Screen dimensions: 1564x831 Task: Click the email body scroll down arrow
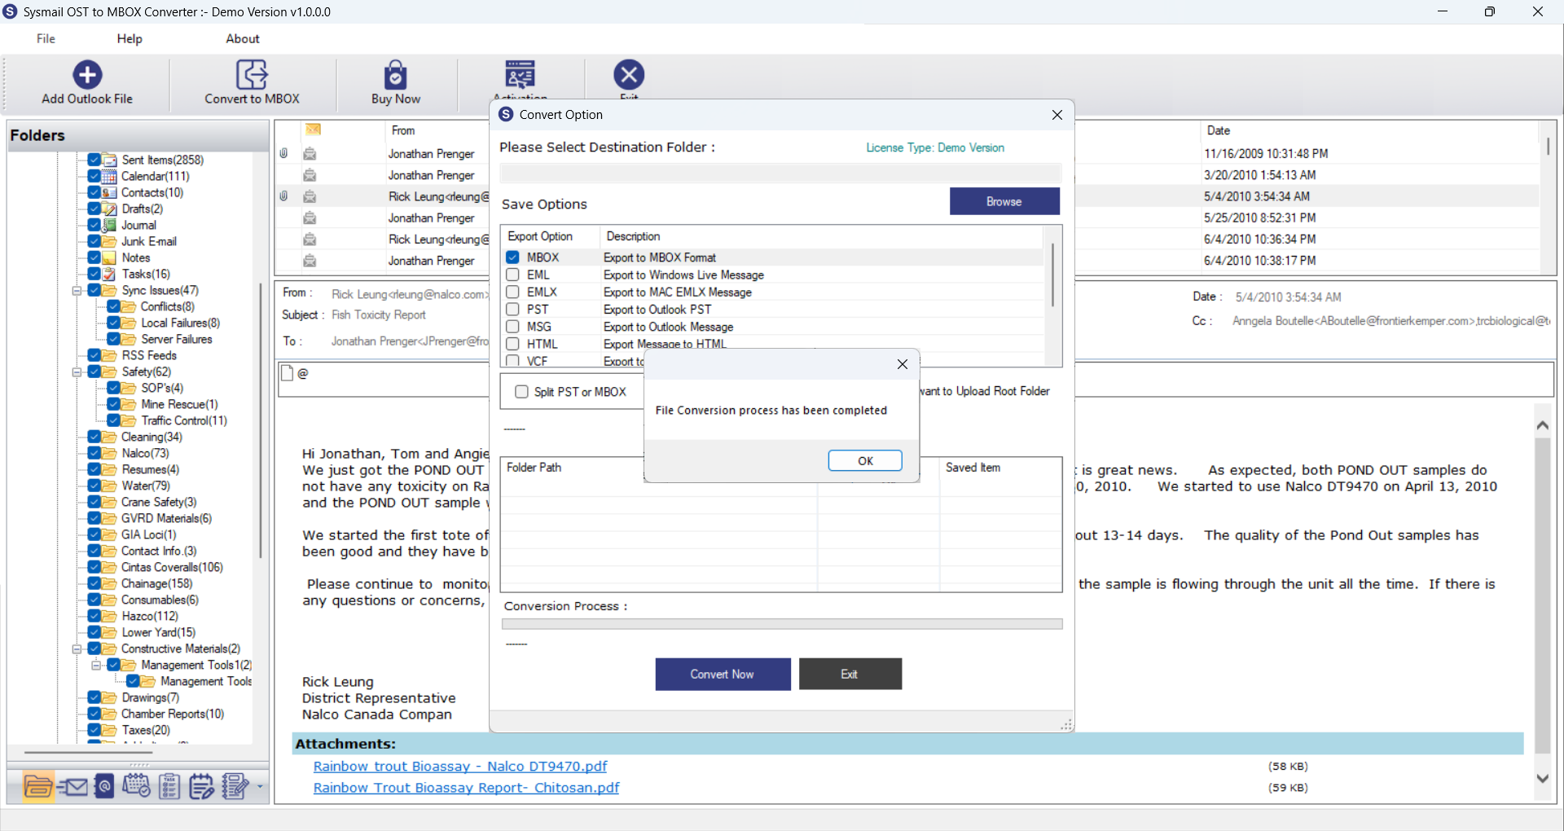(1542, 778)
